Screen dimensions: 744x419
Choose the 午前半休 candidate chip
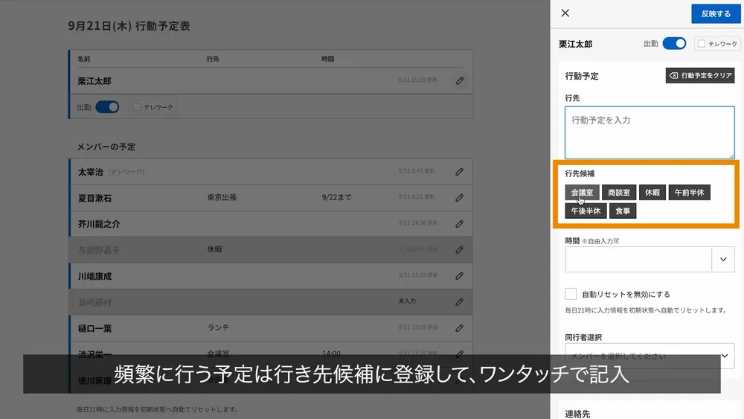pyautogui.click(x=689, y=193)
